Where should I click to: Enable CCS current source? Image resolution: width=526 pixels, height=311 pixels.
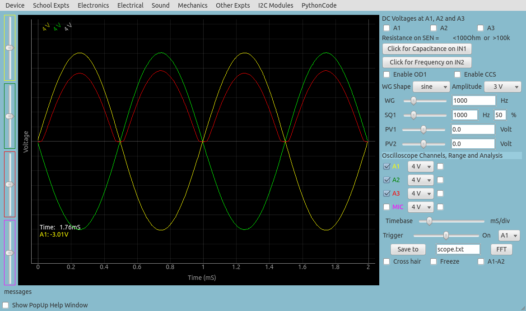457,74
